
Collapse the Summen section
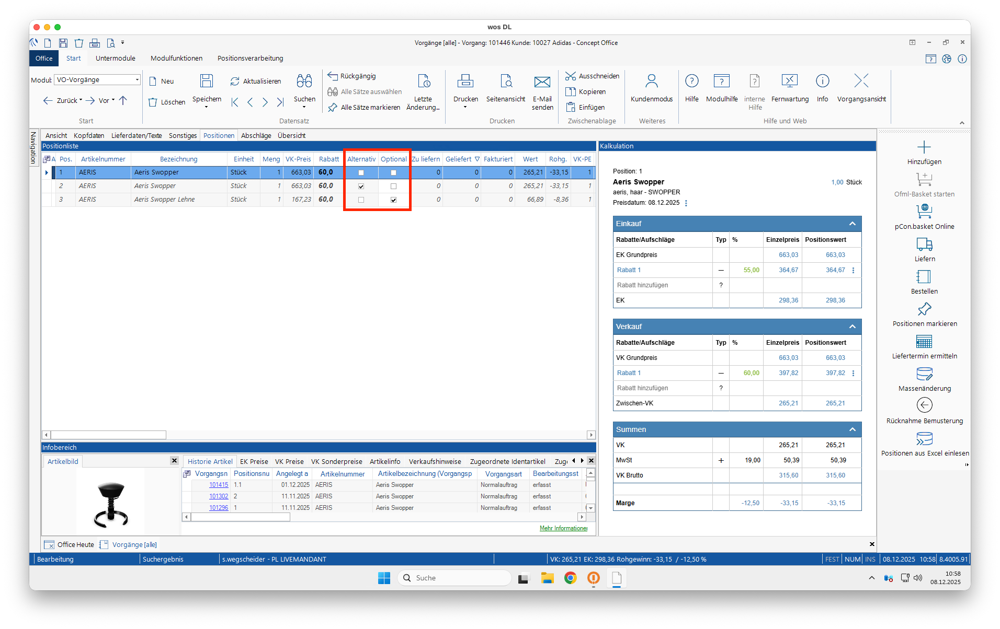point(852,429)
